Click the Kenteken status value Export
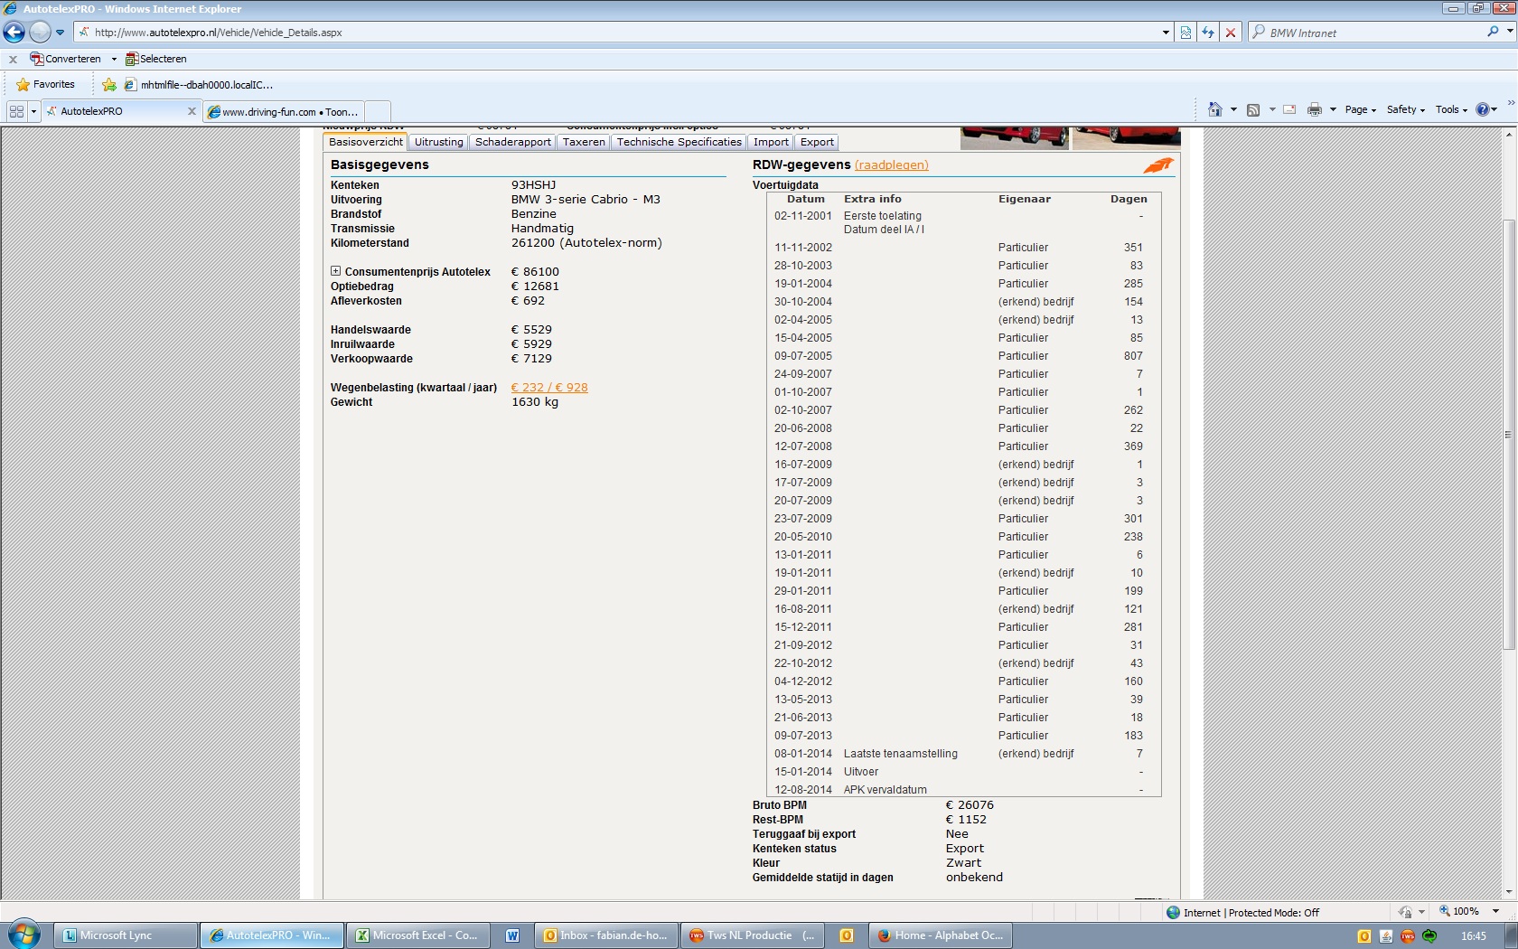Screen dimensions: 1518x949 click(x=965, y=849)
